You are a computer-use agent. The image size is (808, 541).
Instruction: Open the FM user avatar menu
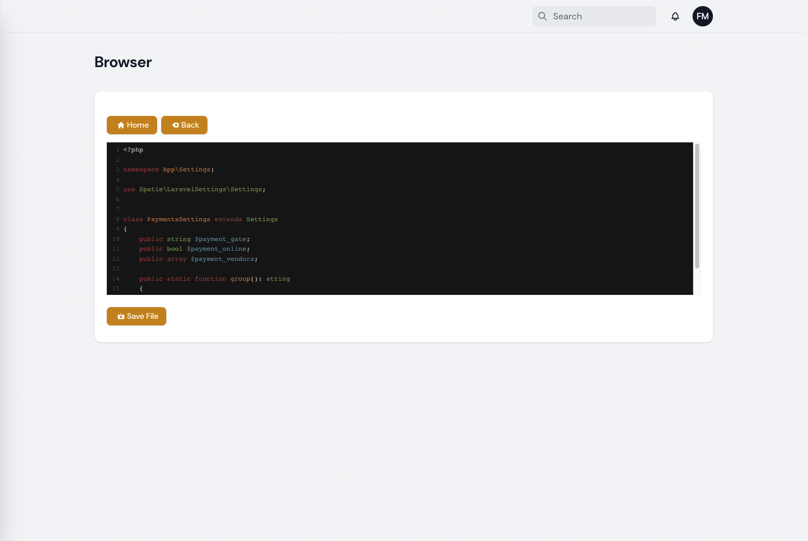[703, 16]
